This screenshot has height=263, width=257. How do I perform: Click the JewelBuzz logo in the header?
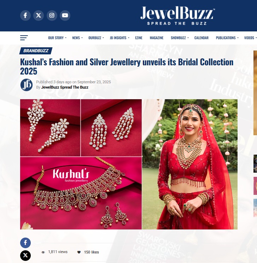177,16
